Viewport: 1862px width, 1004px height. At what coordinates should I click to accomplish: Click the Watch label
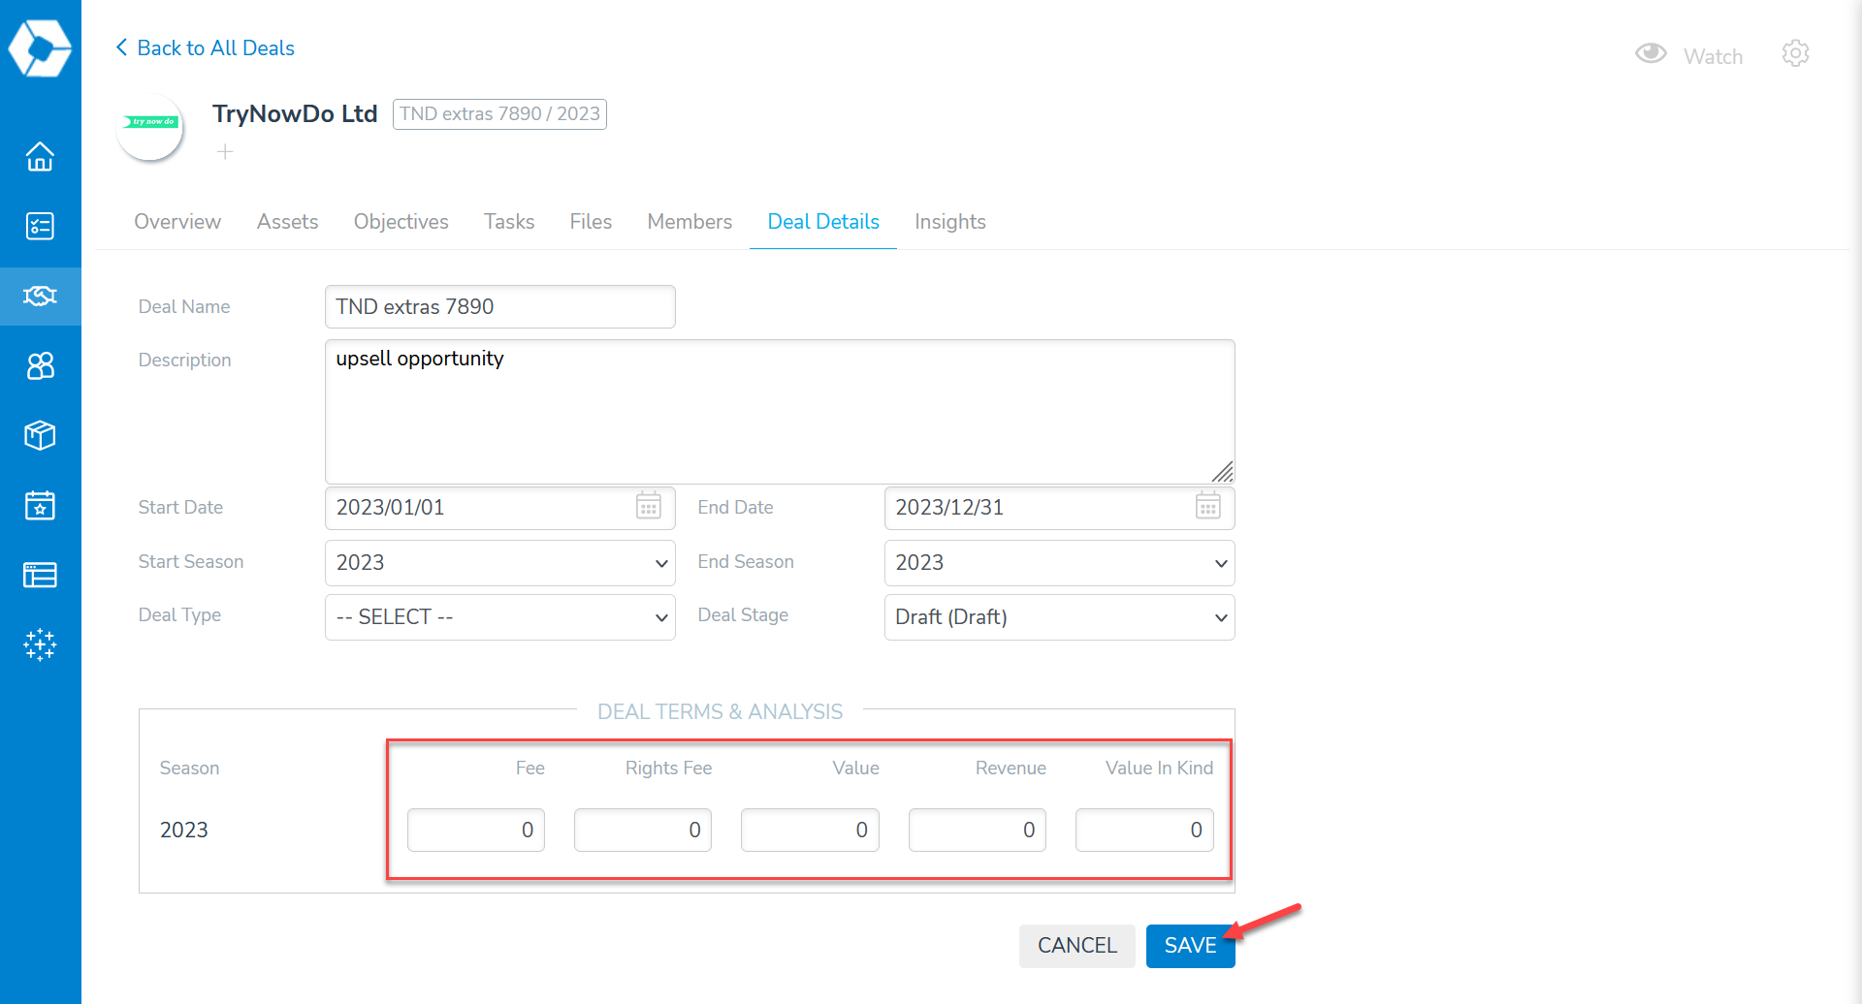pos(1713,56)
